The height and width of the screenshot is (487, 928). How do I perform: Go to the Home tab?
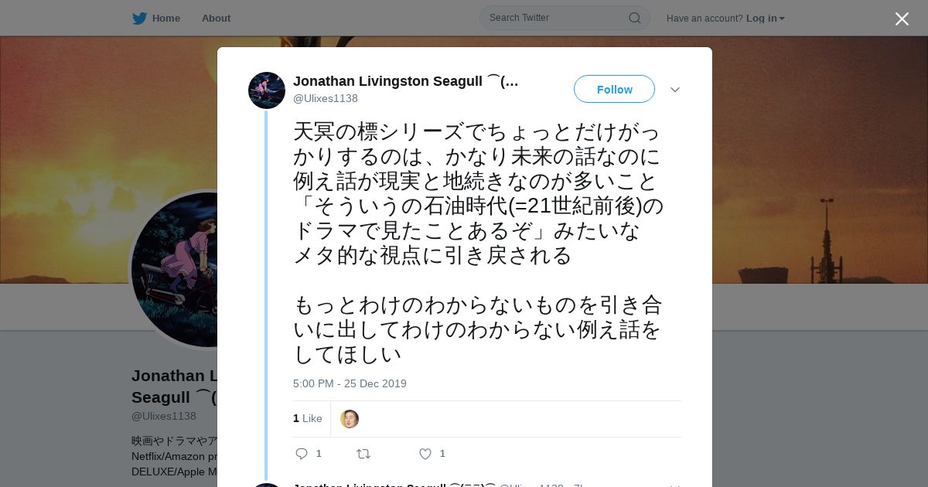[156, 19]
